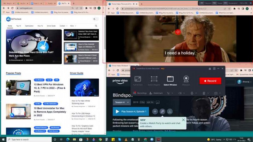253x142 pixels.
Task: Download Blindspot season with download icon
Action: coord(170,111)
